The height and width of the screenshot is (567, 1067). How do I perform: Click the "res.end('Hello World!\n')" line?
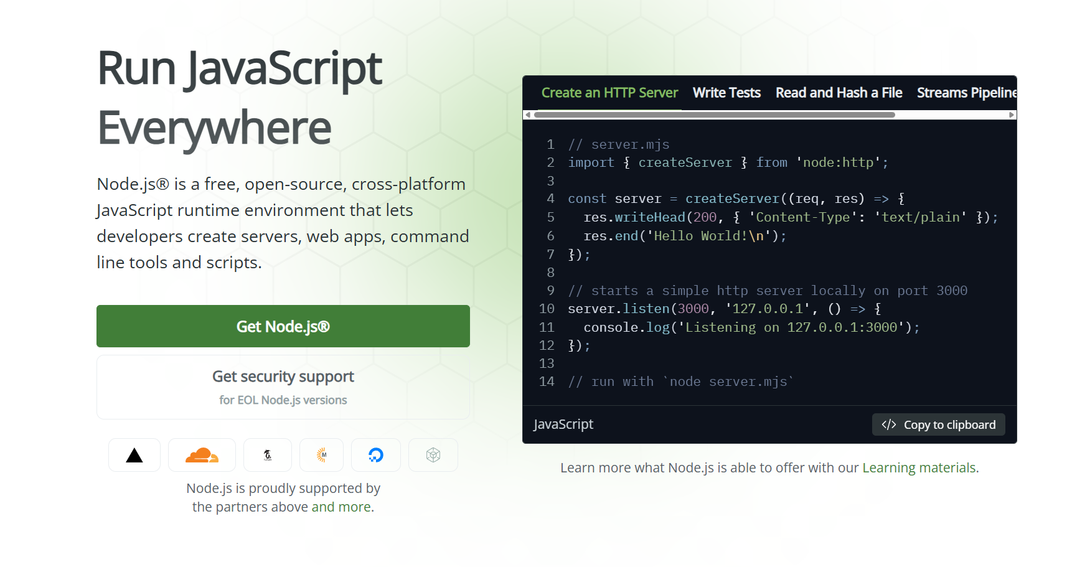tap(685, 236)
